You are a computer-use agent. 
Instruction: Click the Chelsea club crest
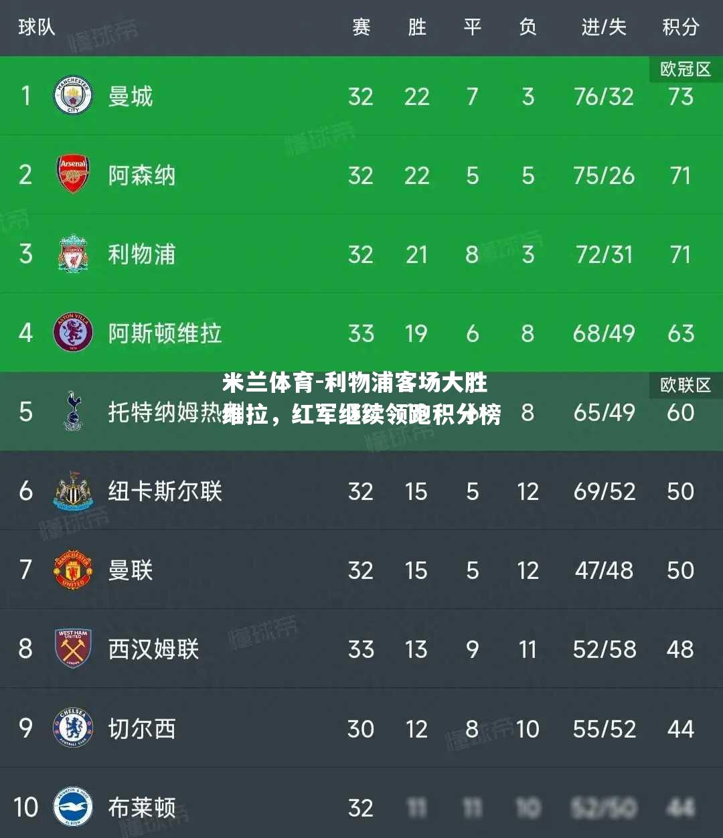point(72,728)
